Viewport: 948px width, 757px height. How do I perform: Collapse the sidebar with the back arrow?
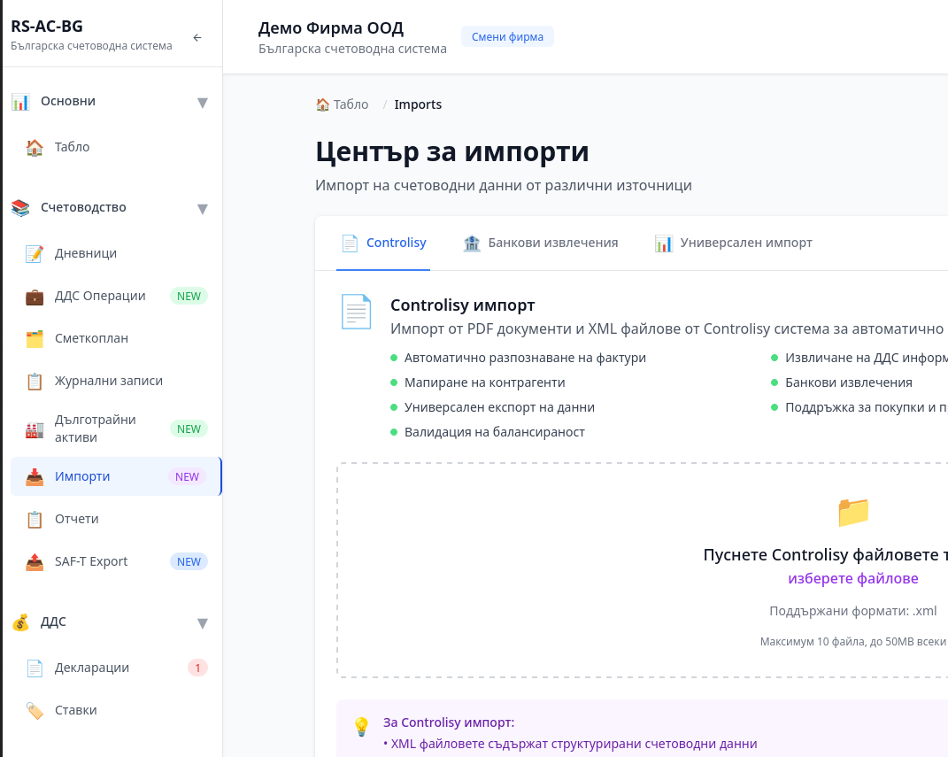point(197,38)
